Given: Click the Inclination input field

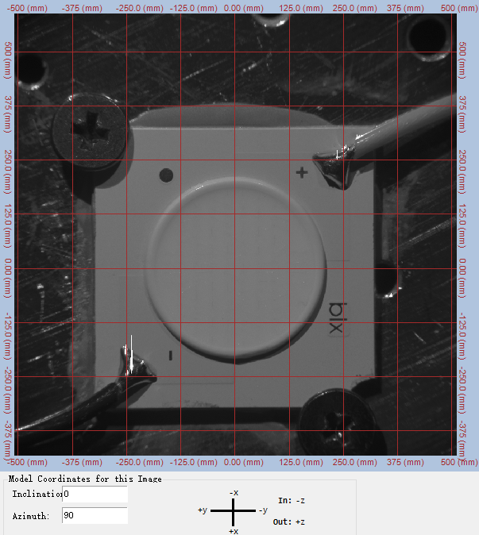Looking at the screenshot, I should (95, 495).
